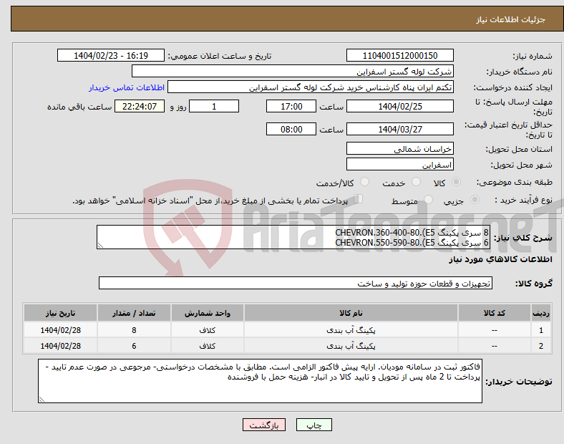This screenshot has height=444, width=564.
Task: Click the remaining time field 22:24:07
Action: 140,107
